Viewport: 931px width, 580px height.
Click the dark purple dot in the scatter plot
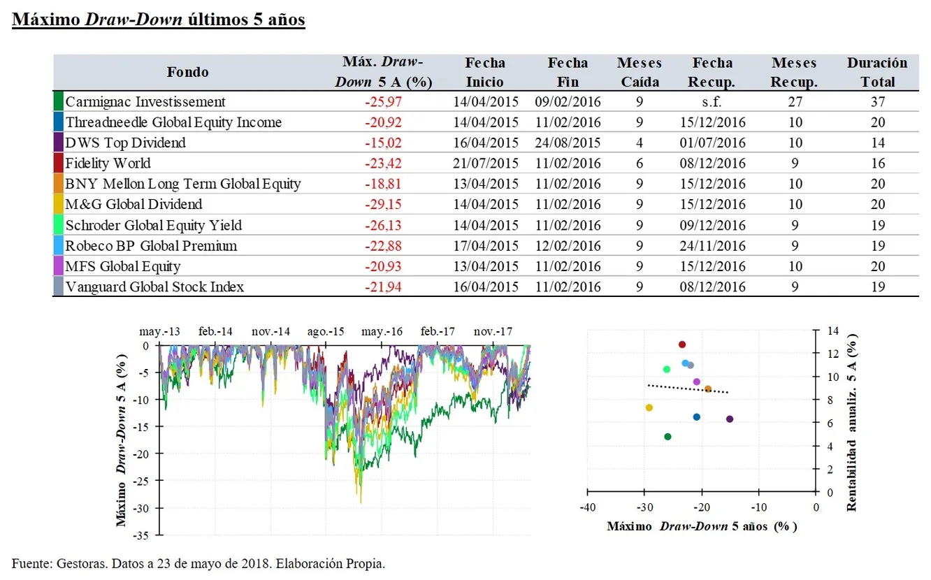tap(730, 419)
